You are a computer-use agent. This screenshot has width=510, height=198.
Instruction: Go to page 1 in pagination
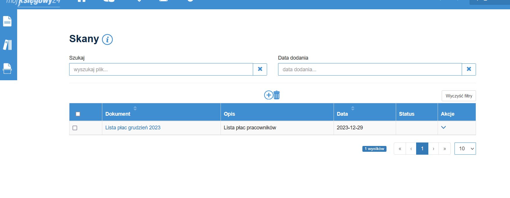[x=422, y=149]
